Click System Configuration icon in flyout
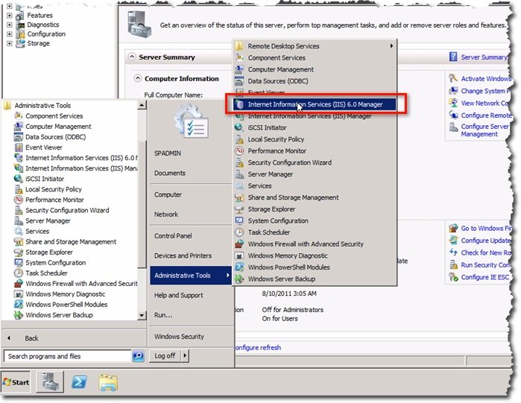The image size is (521, 403). tap(239, 220)
